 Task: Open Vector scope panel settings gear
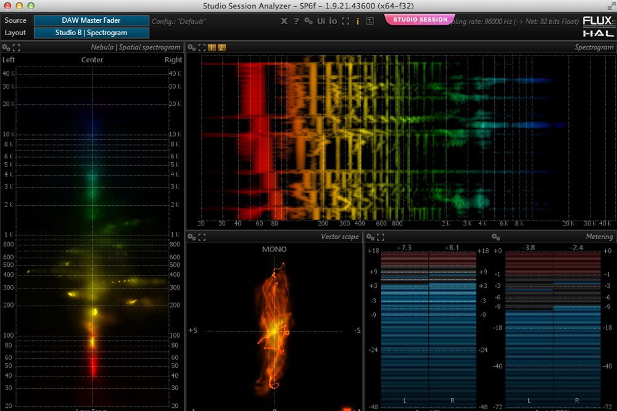coord(192,237)
